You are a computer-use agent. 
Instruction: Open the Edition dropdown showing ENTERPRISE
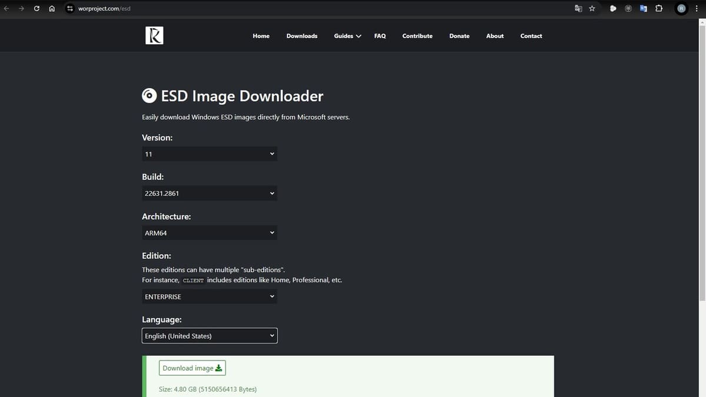209,296
